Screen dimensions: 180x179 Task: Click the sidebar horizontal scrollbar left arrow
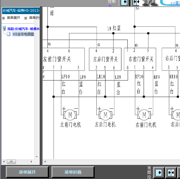click(4, 162)
